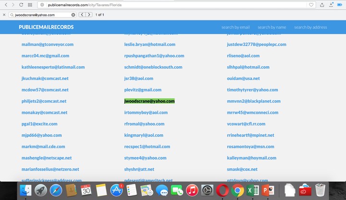Open ouidam@usa.net link
Image resolution: width=346 pixels, height=200 pixels.
243,78
